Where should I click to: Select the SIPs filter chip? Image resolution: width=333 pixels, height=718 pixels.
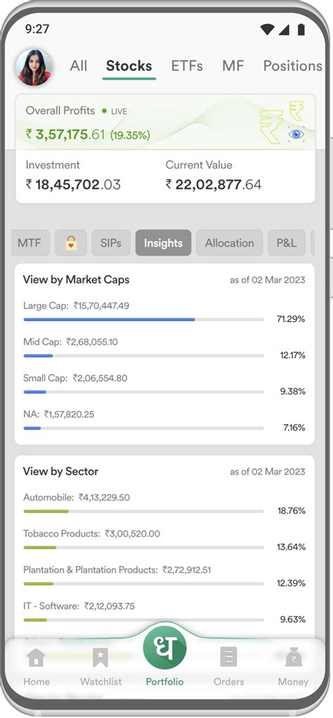click(x=111, y=243)
